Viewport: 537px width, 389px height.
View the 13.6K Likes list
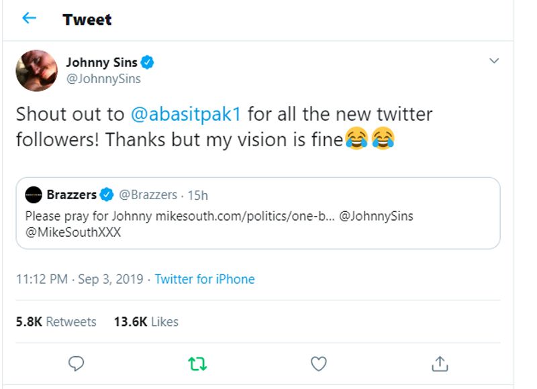[146, 322]
